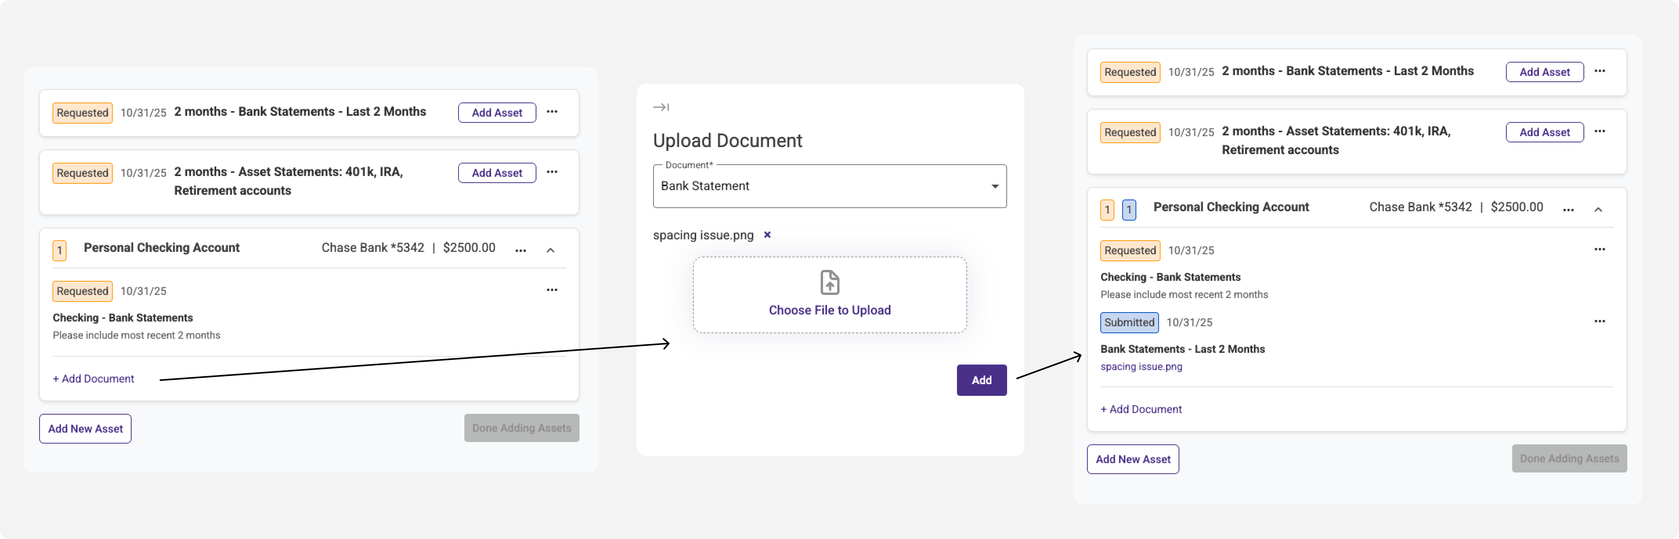Click Choose File to Upload
The height and width of the screenshot is (539, 1679).
click(829, 311)
